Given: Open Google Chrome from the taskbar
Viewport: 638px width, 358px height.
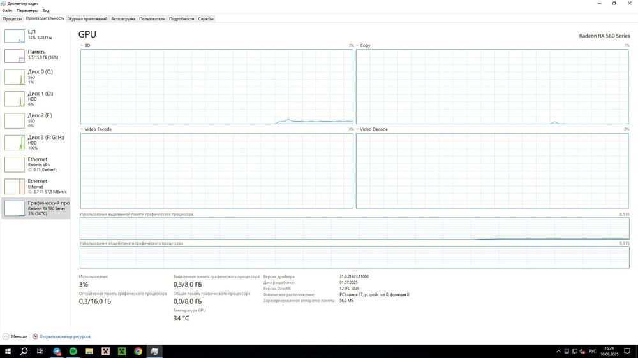Looking at the screenshot, I should 138,351.
